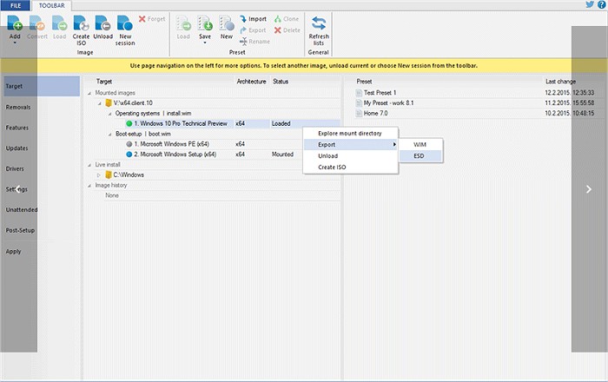Click Clone preset
Screen dimensions: 608x382
tap(287, 19)
